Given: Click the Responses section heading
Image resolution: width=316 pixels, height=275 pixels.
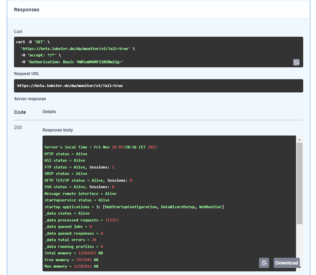Looking at the screenshot, I should [x=27, y=10].
